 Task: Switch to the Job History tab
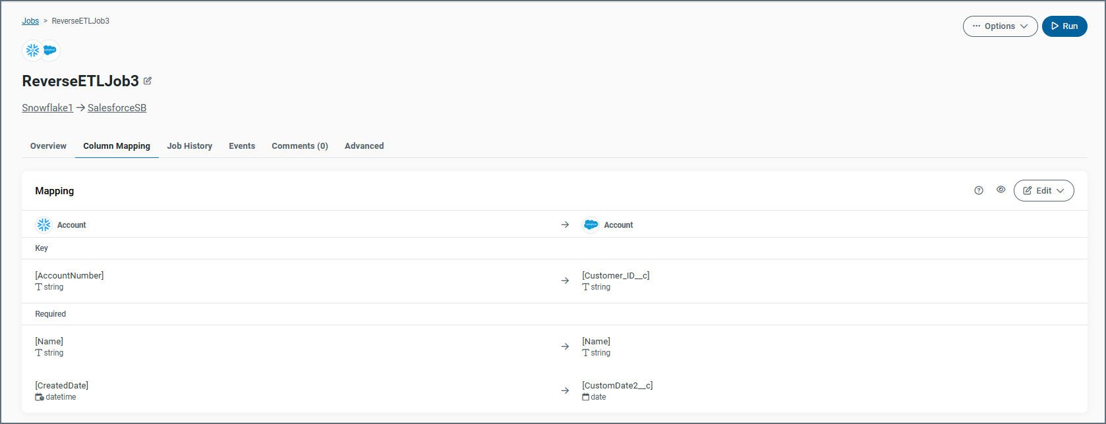tap(189, 146)
